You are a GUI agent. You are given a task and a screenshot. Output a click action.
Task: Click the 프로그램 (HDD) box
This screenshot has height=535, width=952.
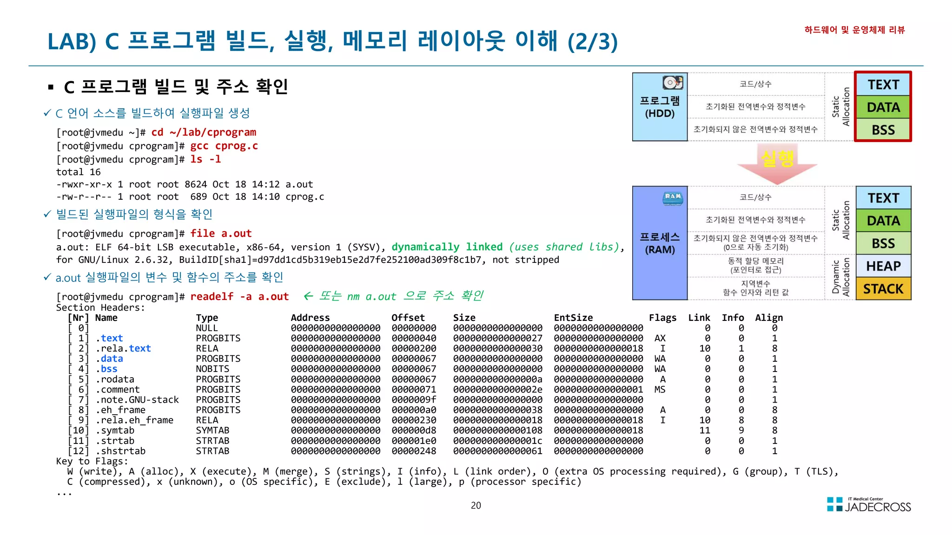tap(660, 107)
